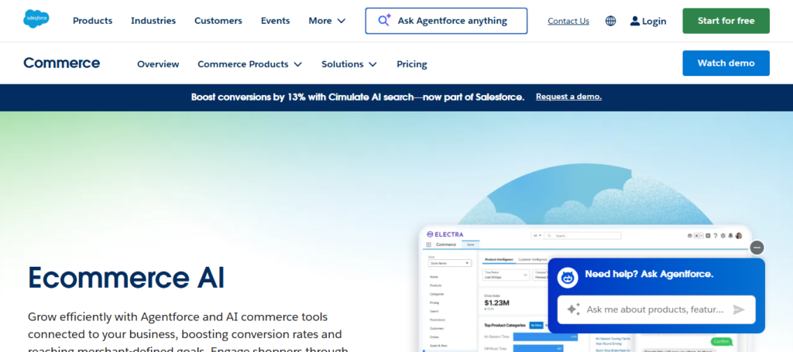Expand the Solutions dropdown
793x352 pixels.
coord(349,64)
